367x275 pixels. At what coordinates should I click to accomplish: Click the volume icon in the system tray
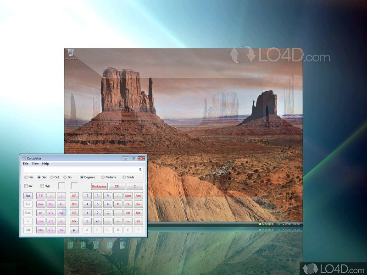(289, 224)
